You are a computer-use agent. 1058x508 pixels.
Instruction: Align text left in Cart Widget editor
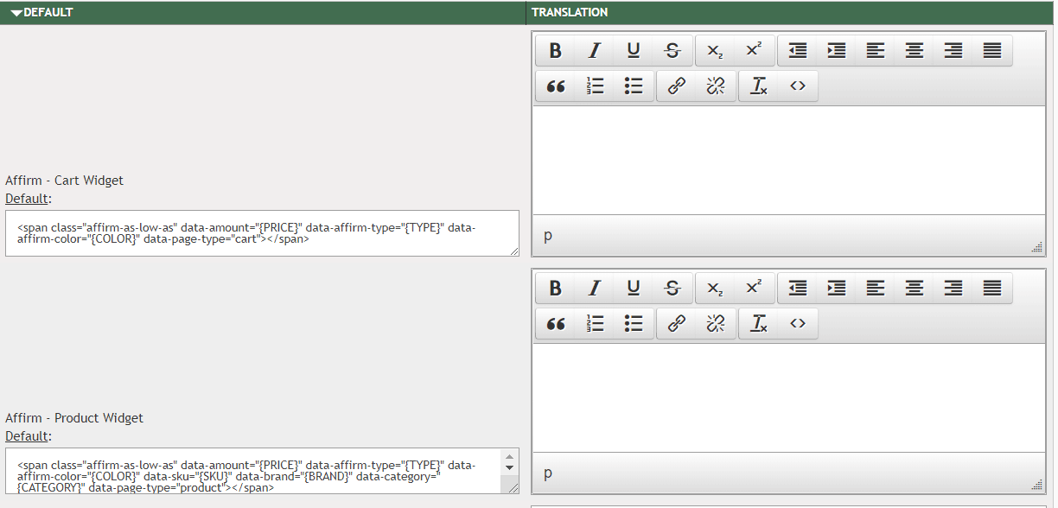876,51
